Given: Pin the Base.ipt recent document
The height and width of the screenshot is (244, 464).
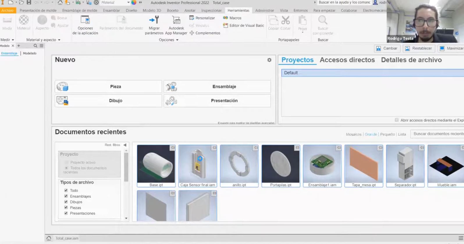Looking at the screenshot, I should tap(173, 148).
